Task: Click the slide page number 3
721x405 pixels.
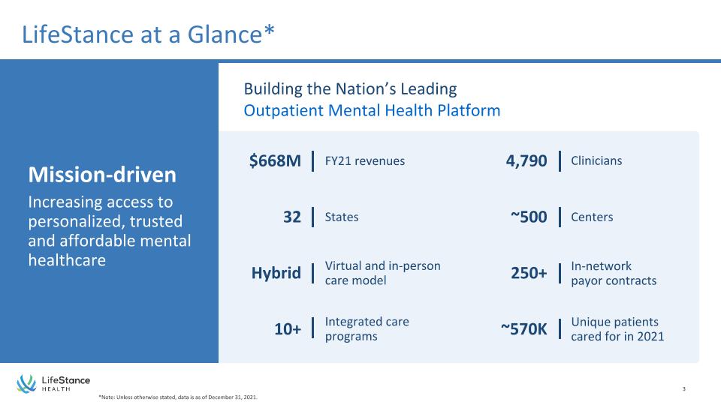Action: point(683,389)
